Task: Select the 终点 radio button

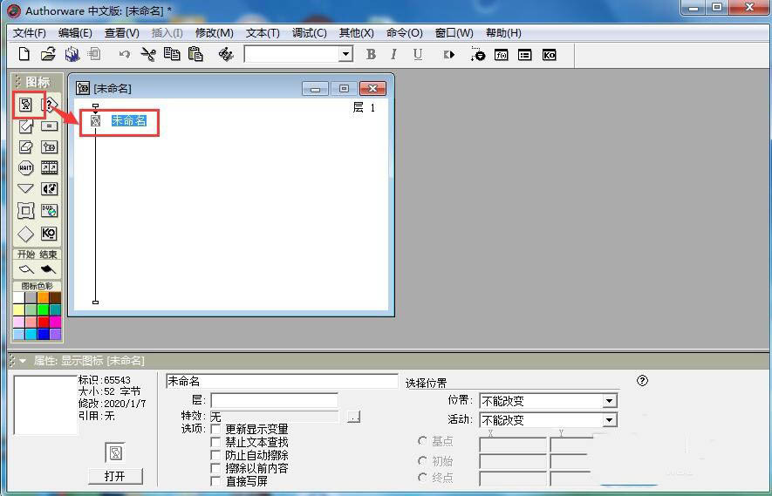Action: point(422,478)
